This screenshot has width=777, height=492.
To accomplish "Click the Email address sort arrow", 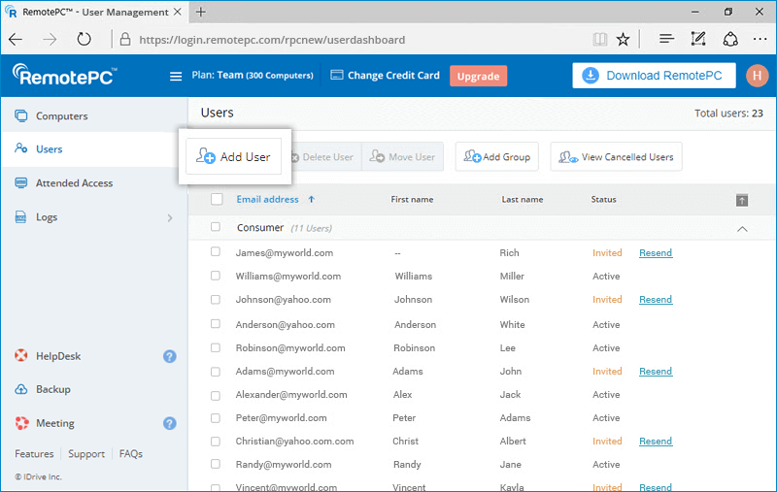I will [311, 200].
